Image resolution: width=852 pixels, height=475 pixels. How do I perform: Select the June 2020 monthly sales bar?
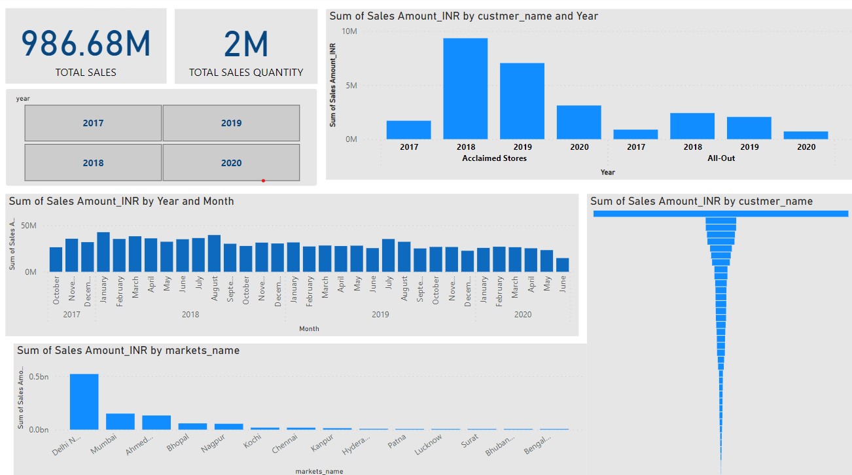point(563,265)
